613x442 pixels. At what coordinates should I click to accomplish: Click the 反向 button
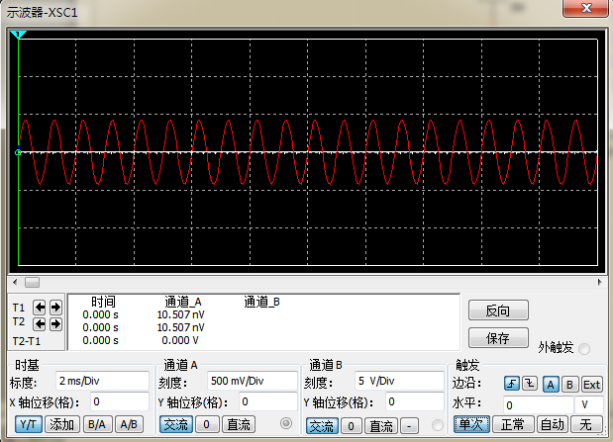pos(498,310)
